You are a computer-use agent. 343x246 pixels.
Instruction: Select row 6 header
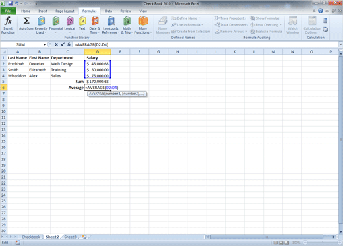3,88
